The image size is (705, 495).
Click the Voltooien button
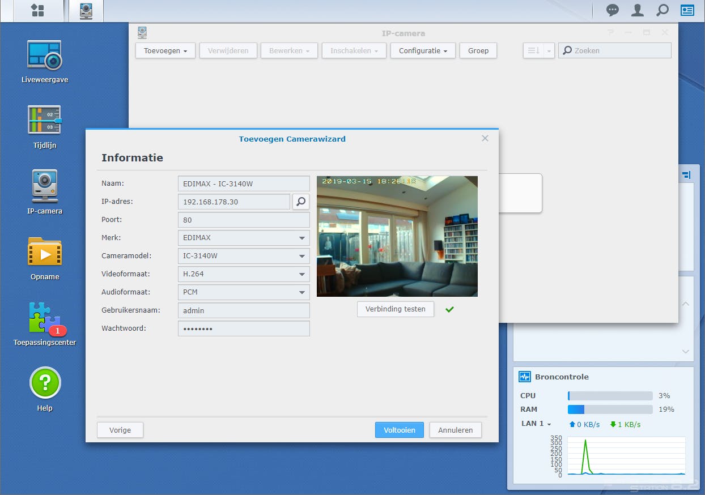pyautogui.click(x=399, y=430)
